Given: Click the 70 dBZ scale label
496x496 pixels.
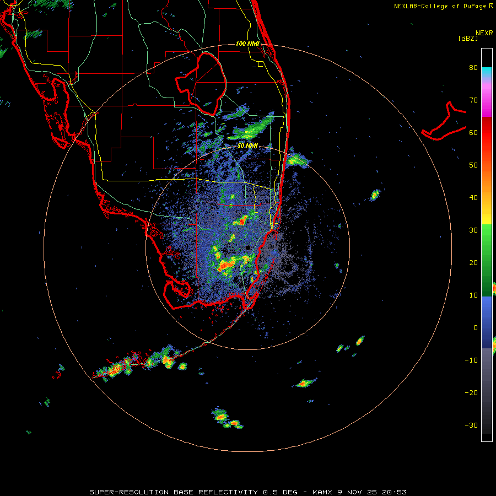Looking at the screenshot, I should click(x=473, y=100).
